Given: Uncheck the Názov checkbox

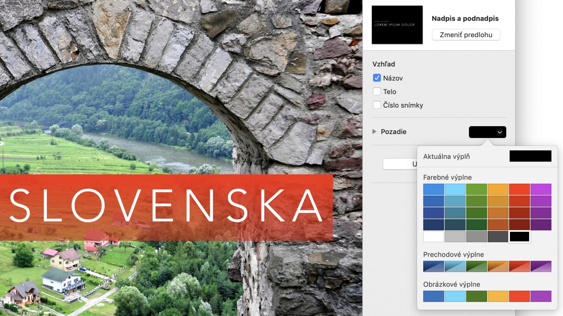Looking at the screenshot, I should click(x=377, y=78).
